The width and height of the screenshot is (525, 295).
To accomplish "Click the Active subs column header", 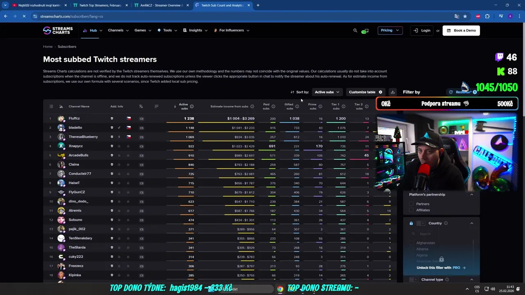I will click(183, 107).
